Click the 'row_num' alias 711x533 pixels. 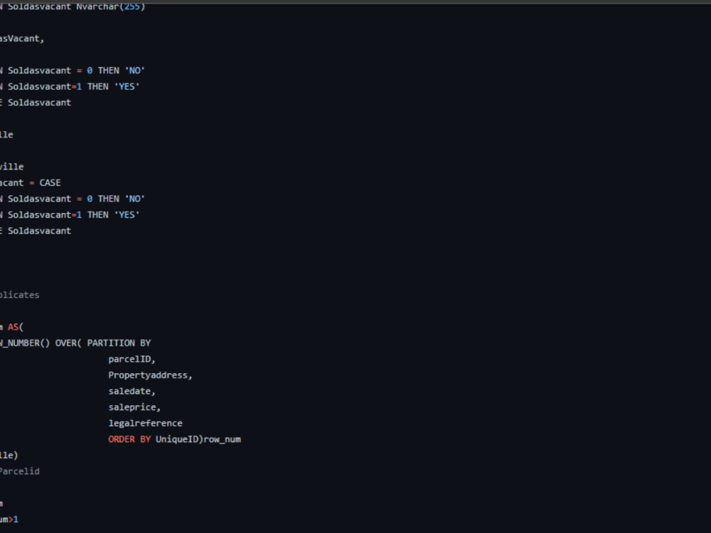(223, 439)
